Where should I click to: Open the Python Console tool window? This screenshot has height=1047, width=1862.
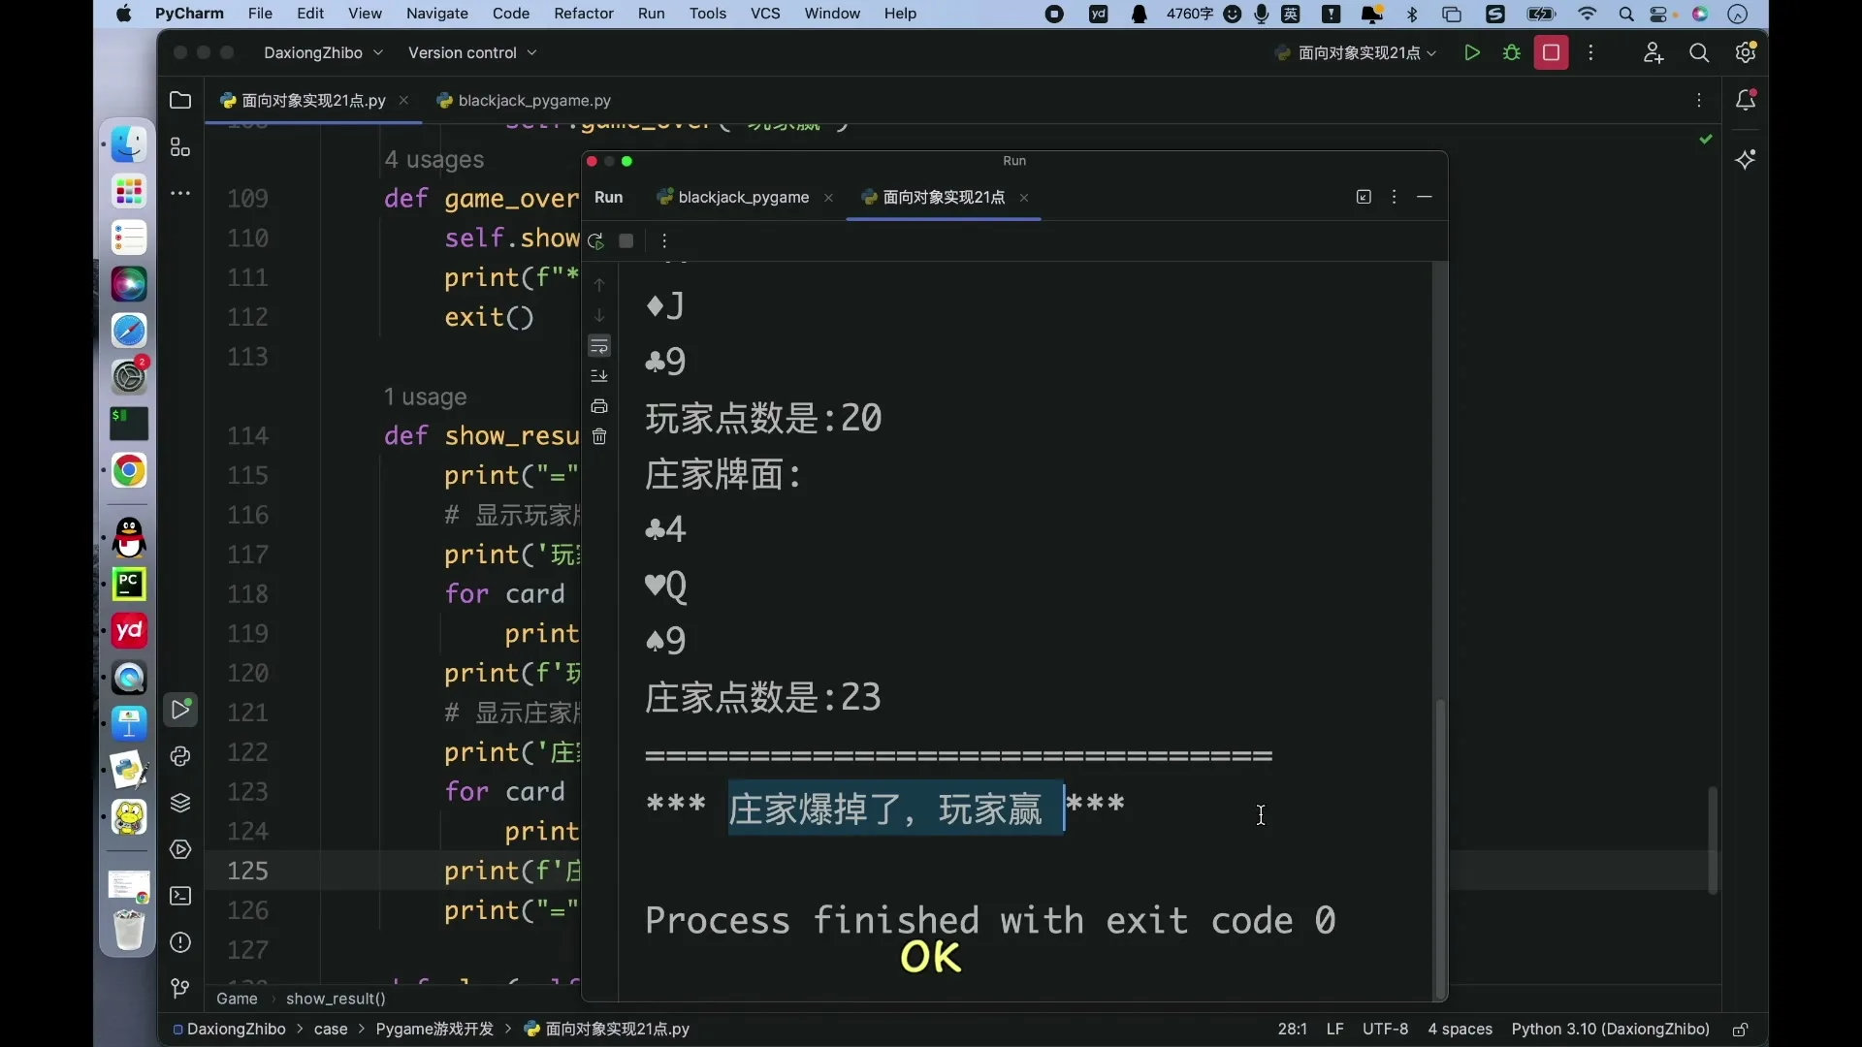(x=180, y=756)
